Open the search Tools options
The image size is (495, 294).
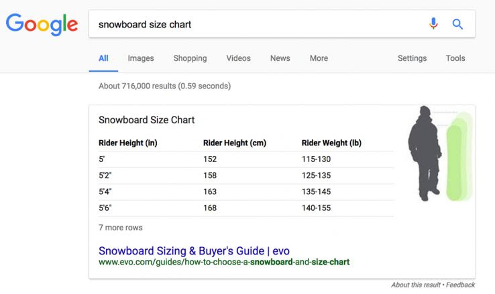pos(455,58)
